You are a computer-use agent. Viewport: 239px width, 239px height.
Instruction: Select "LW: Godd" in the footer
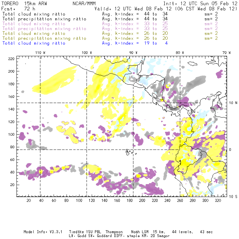[78, 236]
